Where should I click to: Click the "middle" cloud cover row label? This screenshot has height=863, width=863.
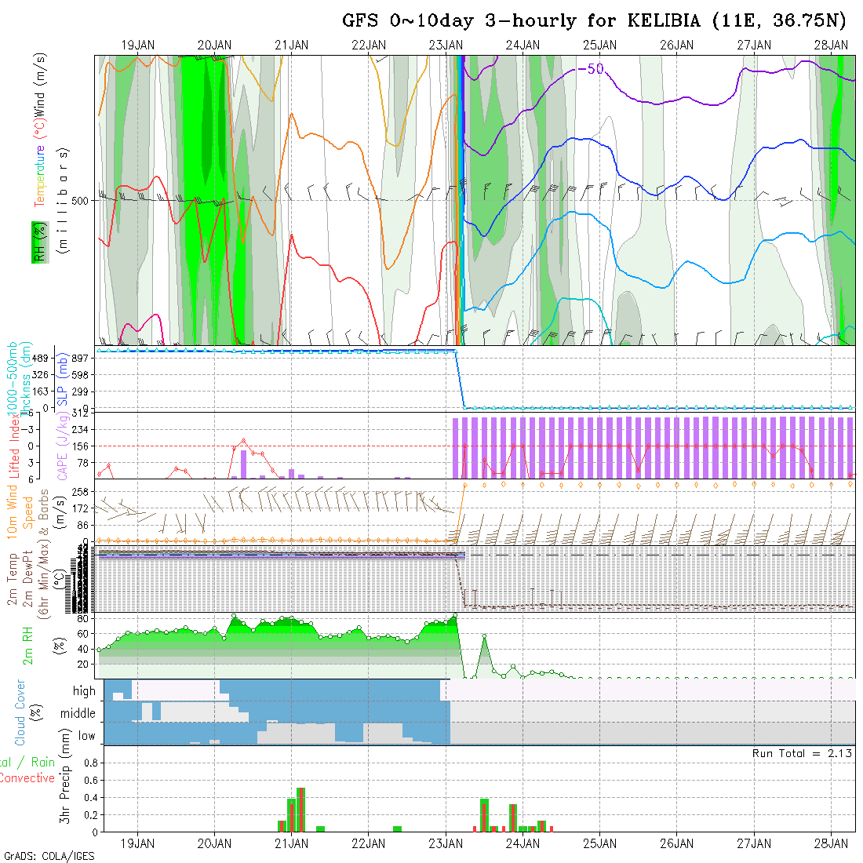(78, 714)
